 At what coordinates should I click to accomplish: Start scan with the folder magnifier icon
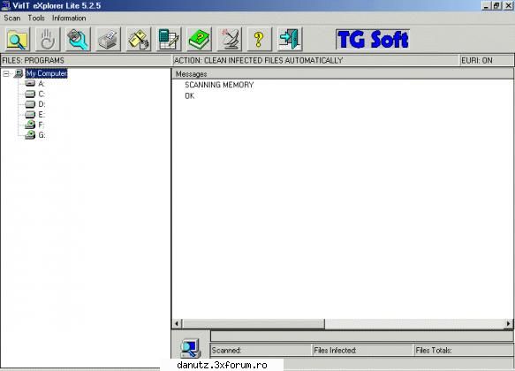[18, 40]
